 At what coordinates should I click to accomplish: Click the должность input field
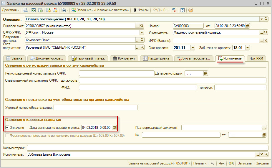[173, 80]
